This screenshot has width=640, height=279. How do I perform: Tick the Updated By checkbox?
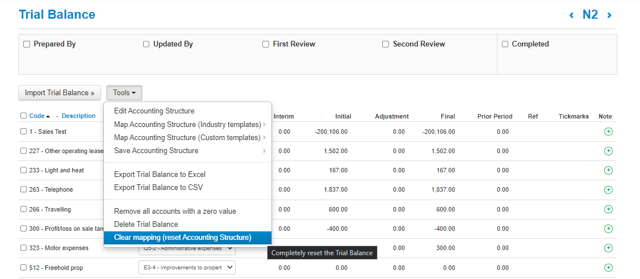pos(146,44)
